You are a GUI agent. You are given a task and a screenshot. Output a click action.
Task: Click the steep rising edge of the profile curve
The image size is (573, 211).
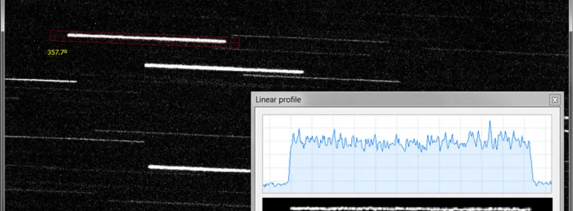(x=290, y=160)
